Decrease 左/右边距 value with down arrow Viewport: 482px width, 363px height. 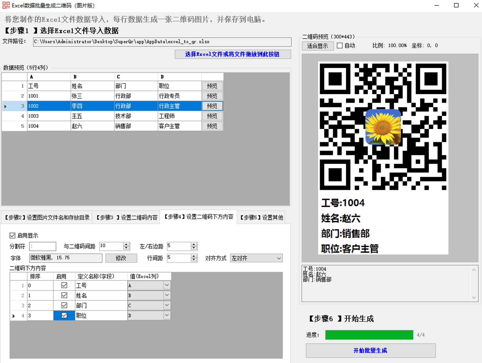pos(194,248)
